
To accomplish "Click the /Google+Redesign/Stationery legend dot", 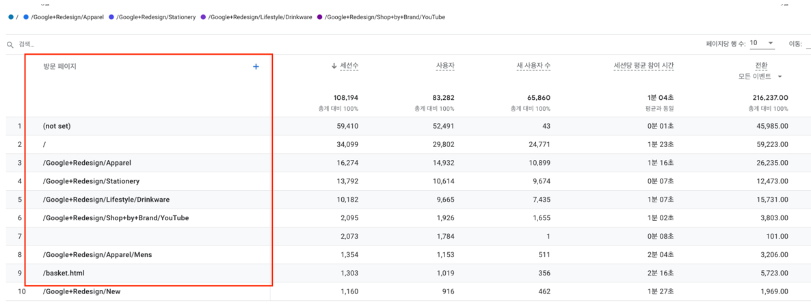I will (x=111, y=17).
